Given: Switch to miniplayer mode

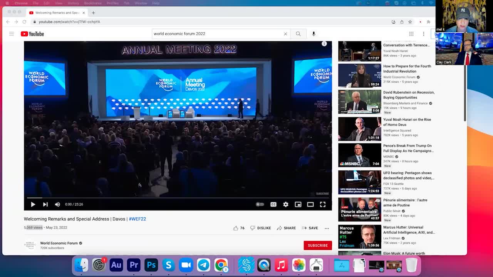Looking at the screenshot, I should click(298, 204).
